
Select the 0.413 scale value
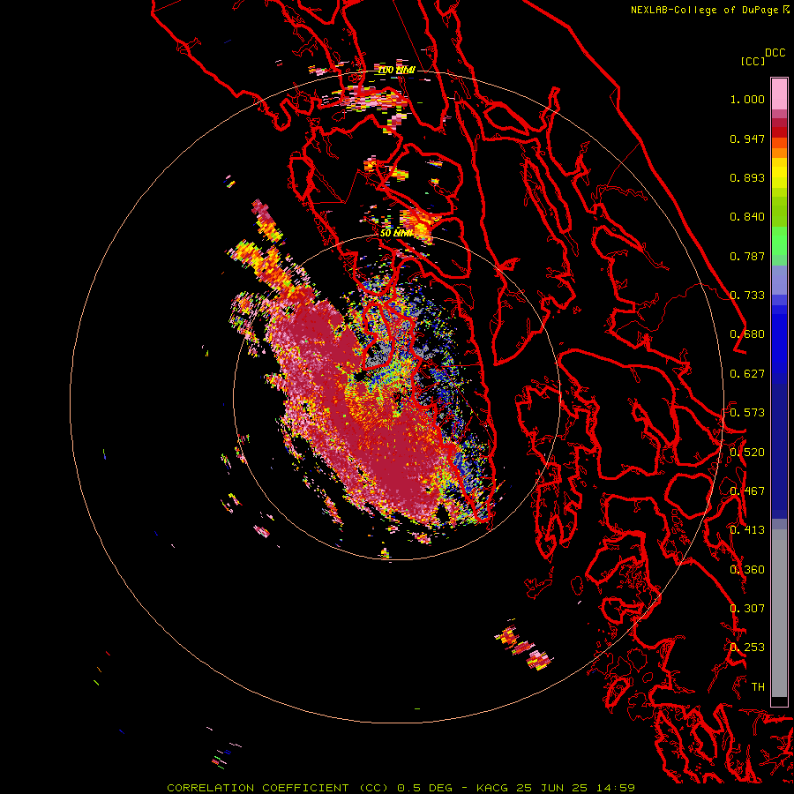click(747, 530)
